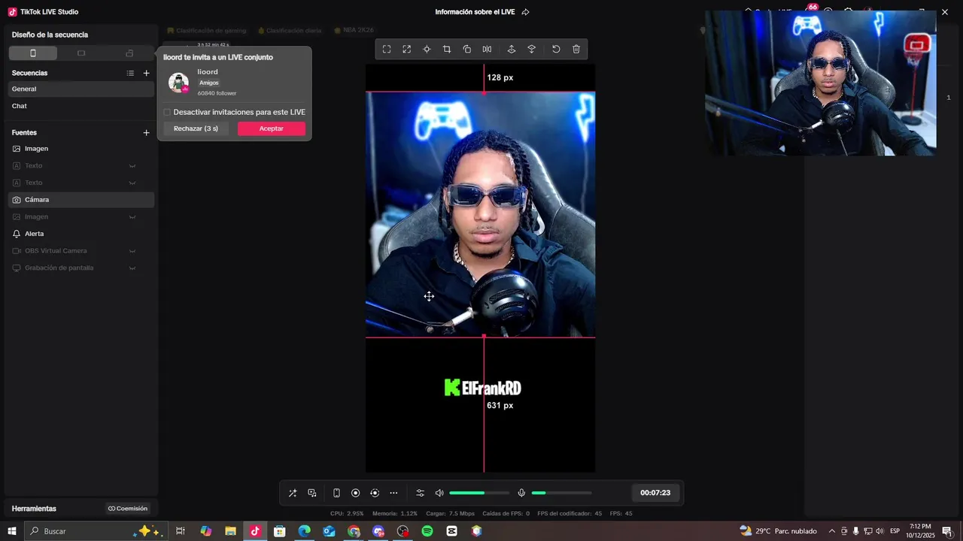Delete the source with the trash icon
The image size is (963, 541).
click(x=576, y=50)
